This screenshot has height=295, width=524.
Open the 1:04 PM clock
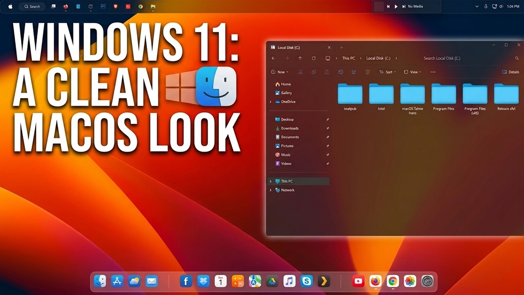(x=513, y=7)
